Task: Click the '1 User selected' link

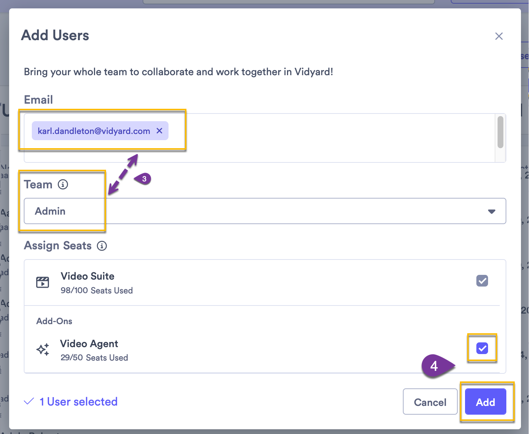Action: pos(78,402)
